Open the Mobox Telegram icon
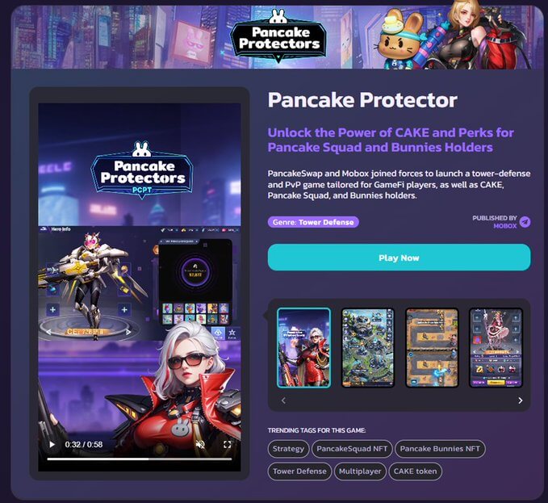Screen dimensions: 548x503 pos(525,221)
